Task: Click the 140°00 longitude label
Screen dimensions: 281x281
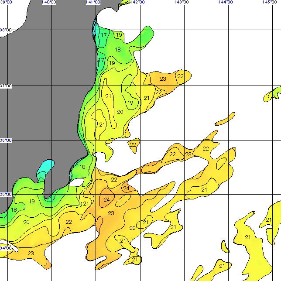Action: (x=48, y=3)
